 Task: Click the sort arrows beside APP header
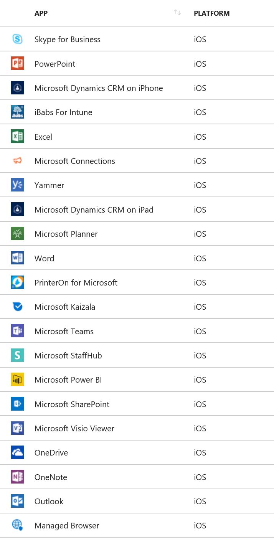pos(177,12)
